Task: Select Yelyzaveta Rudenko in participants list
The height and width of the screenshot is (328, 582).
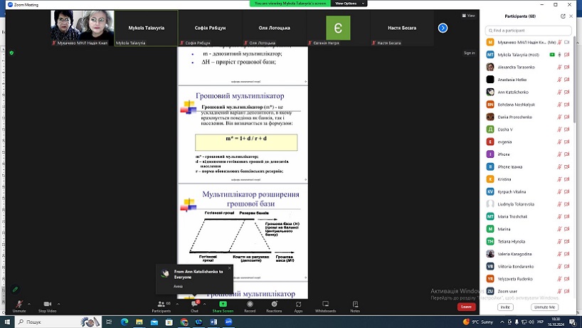Action: tap(529, 279)
